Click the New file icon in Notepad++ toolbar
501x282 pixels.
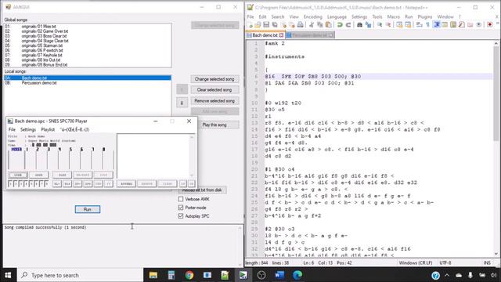250,25
